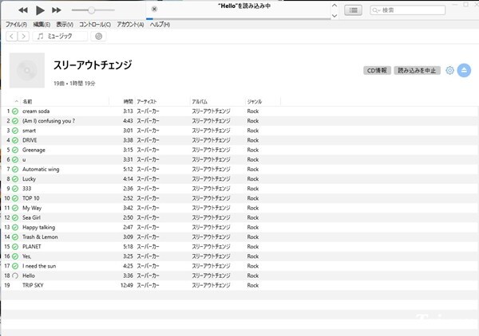Click the green check icon beside Happy talking
The image size is (479, 336).
[15, 228]
